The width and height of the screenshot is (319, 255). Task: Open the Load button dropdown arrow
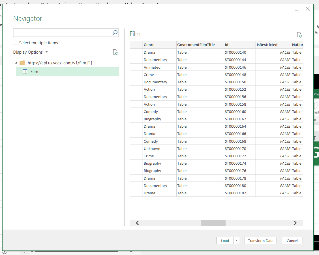pos(236,240)
